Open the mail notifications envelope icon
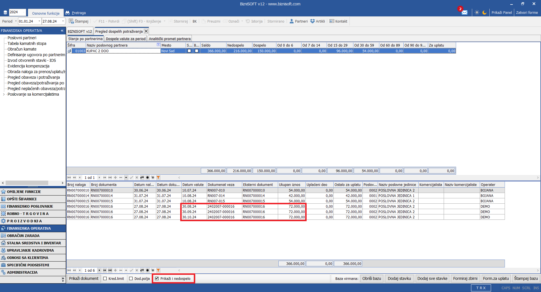The image size is (541, 292). [x=464, y=12]
